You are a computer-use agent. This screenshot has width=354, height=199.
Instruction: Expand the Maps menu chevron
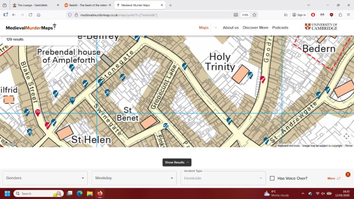point(216,28)
